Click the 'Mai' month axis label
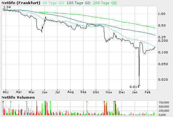 tap(31, 92)
